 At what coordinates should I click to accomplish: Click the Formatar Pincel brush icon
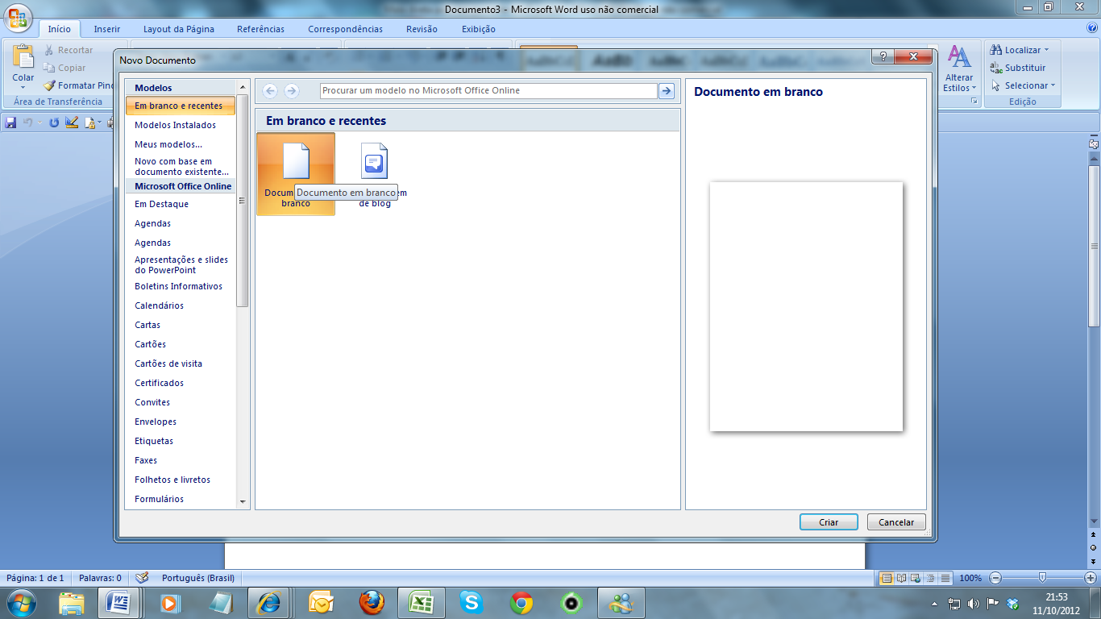(x=50, y=85)
